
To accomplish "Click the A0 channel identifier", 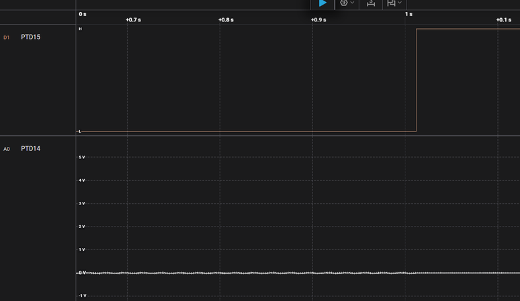I will tap(6, 149).
